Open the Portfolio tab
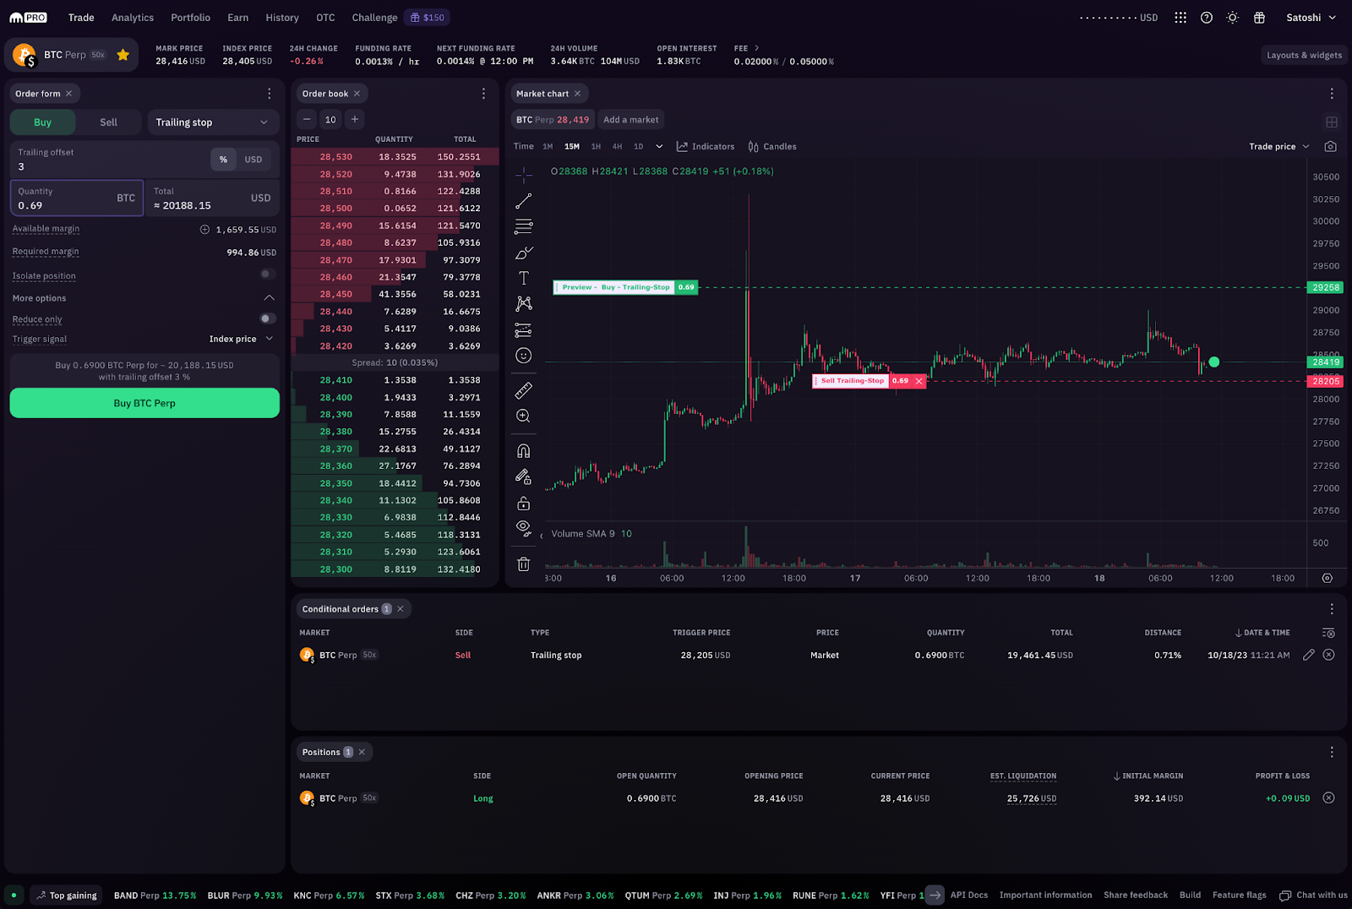The width and height of the screenshot is (1352, 909). (191, 18)
